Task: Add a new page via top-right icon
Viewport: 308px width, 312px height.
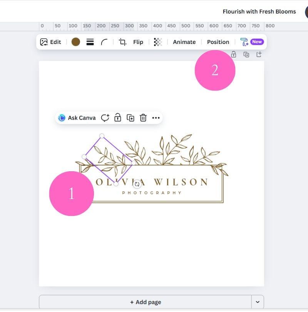Action: click(x=259, y=54)
